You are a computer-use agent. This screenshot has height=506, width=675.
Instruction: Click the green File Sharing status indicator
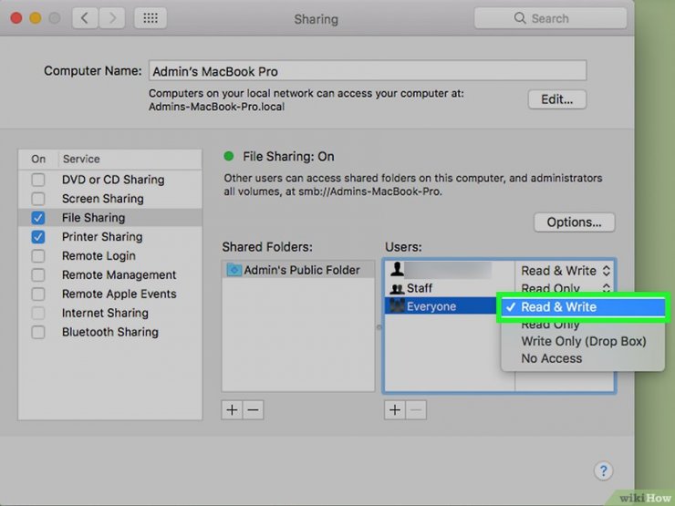(229, 156)
